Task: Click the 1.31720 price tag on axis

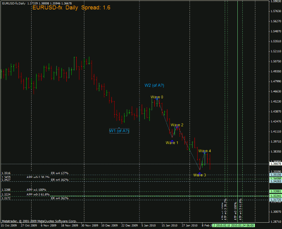Action: click(x=276, y=200)
